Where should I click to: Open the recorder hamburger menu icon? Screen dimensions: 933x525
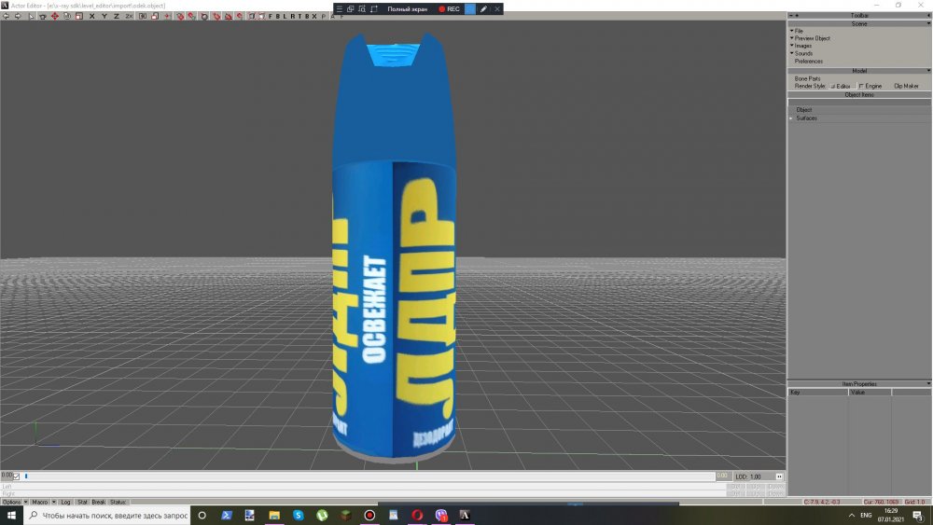pyautogui.click(x=340, y=9)
